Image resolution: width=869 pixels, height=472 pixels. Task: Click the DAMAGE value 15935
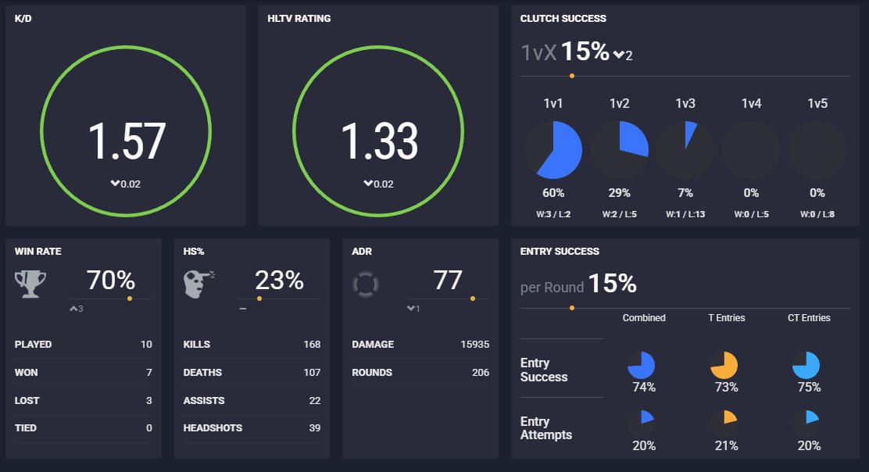point(475,344)
